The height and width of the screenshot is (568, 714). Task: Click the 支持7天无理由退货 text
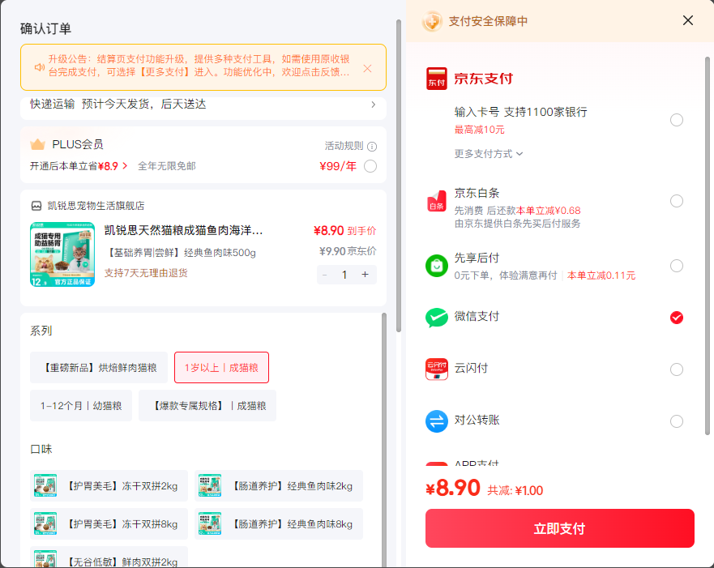(146, 273)
